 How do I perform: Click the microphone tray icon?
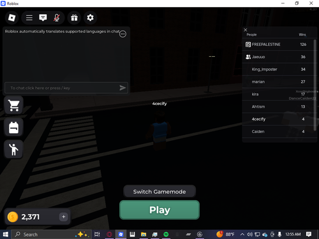(279, 235)
